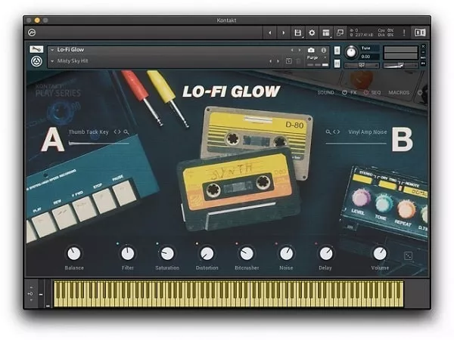Toggle the SEQ power button
Image resolution: width=454 pixels, height=340 pixels.
click(366, 92)
